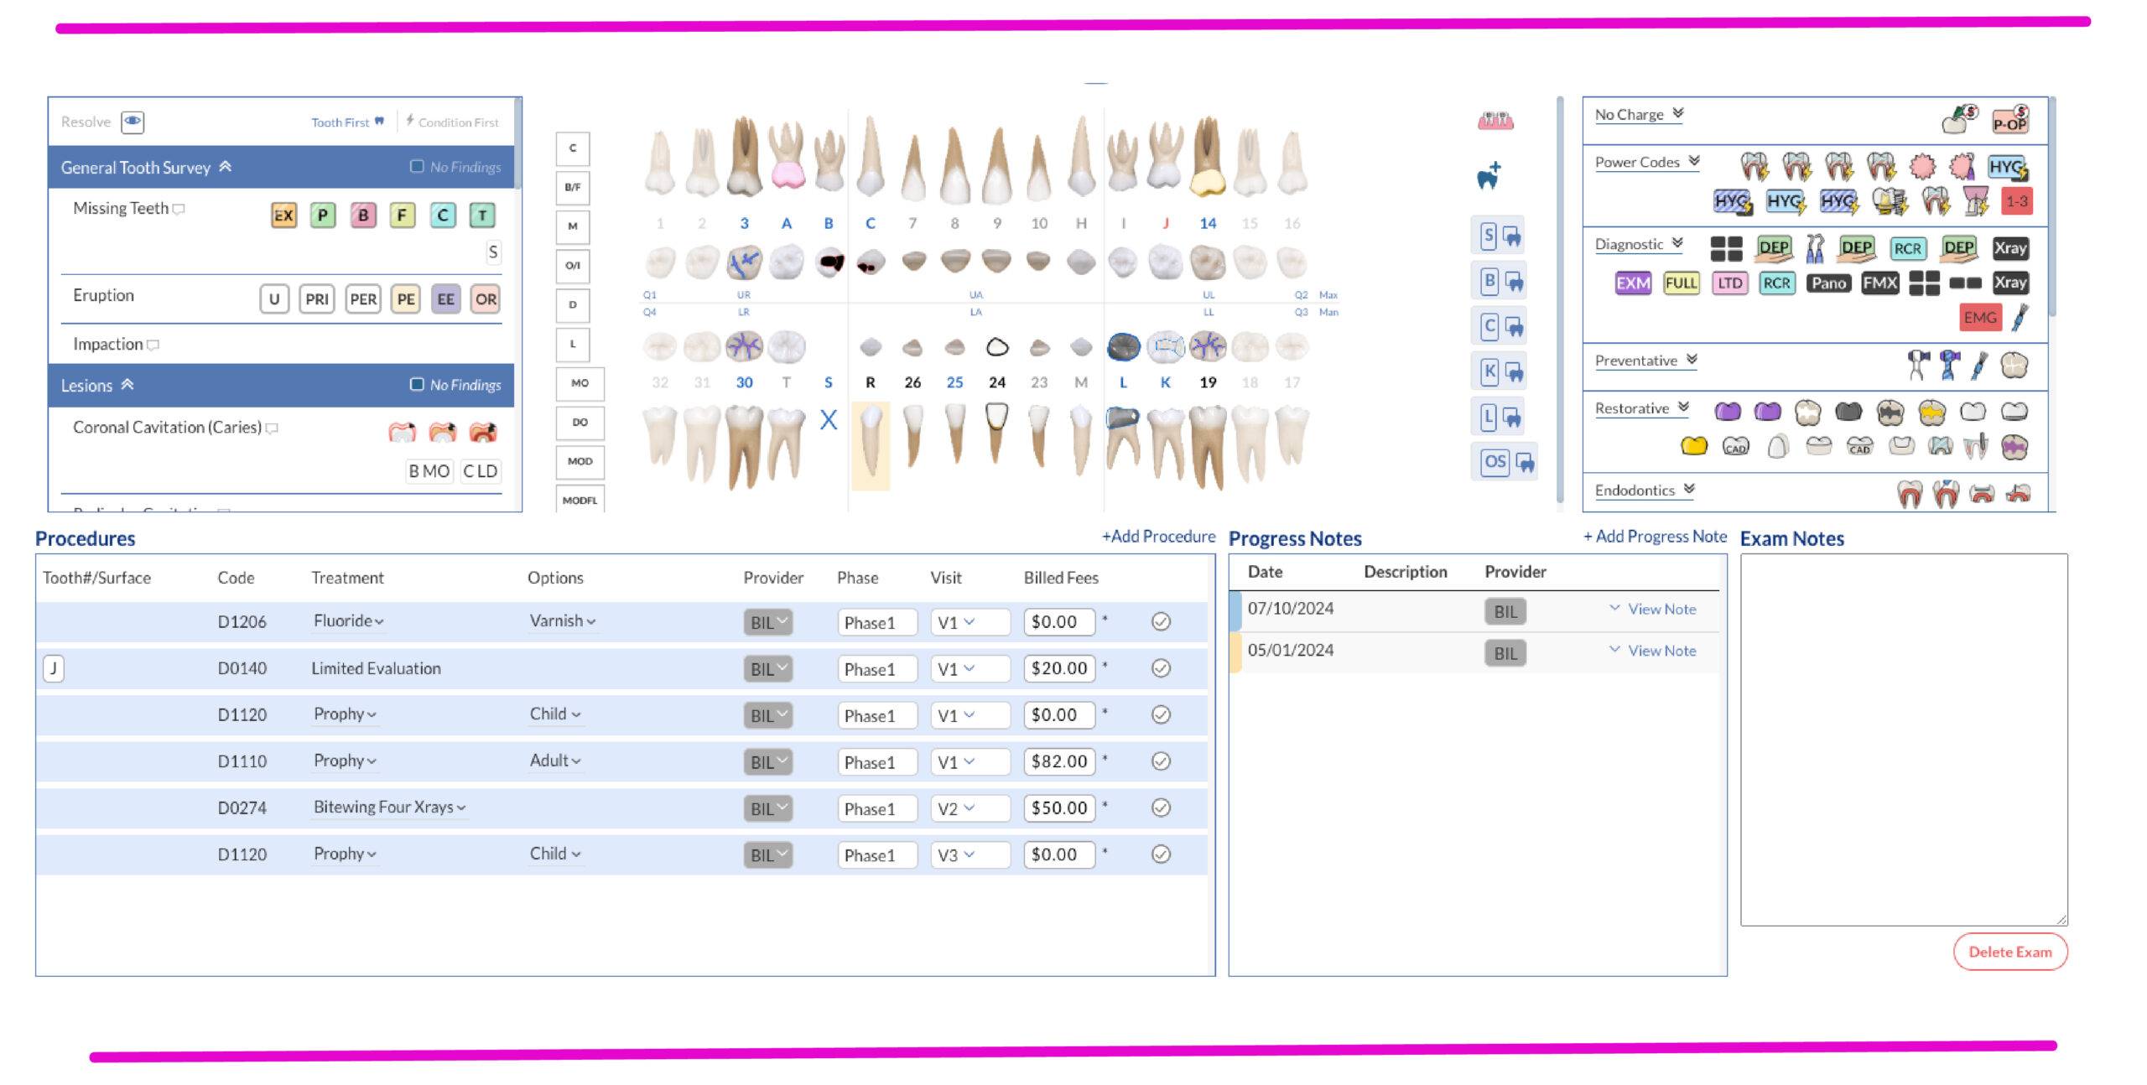Switch to Condition First view
This screenshot has width=2147, height=1085.
point(453,122)
